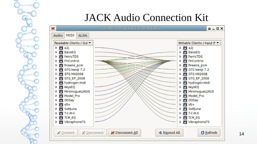Open Readable Clients / Out header dropdown

(x=73, y=43)
